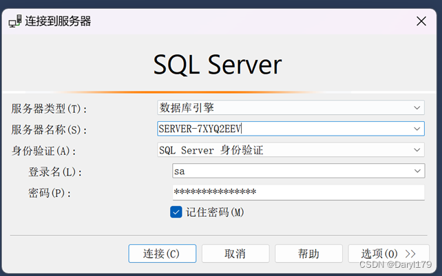Click the 服务器名称(S) label

coord(49,129)
